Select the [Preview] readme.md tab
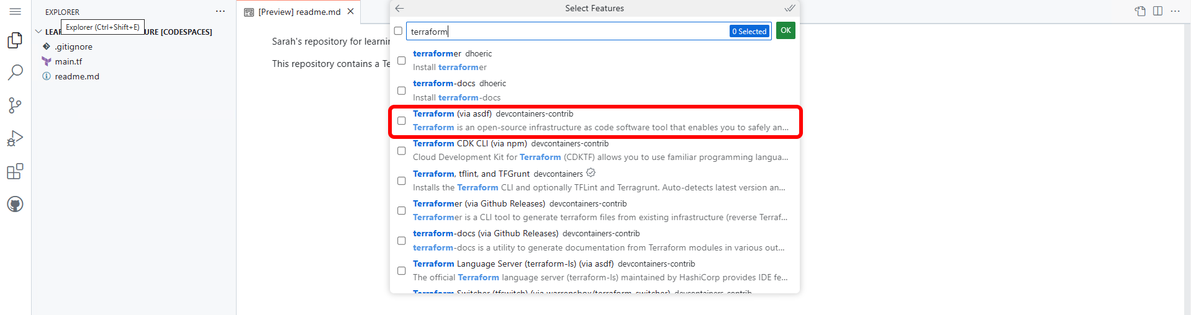Screen dimensions: 1191x315 (x=299, y=12)
